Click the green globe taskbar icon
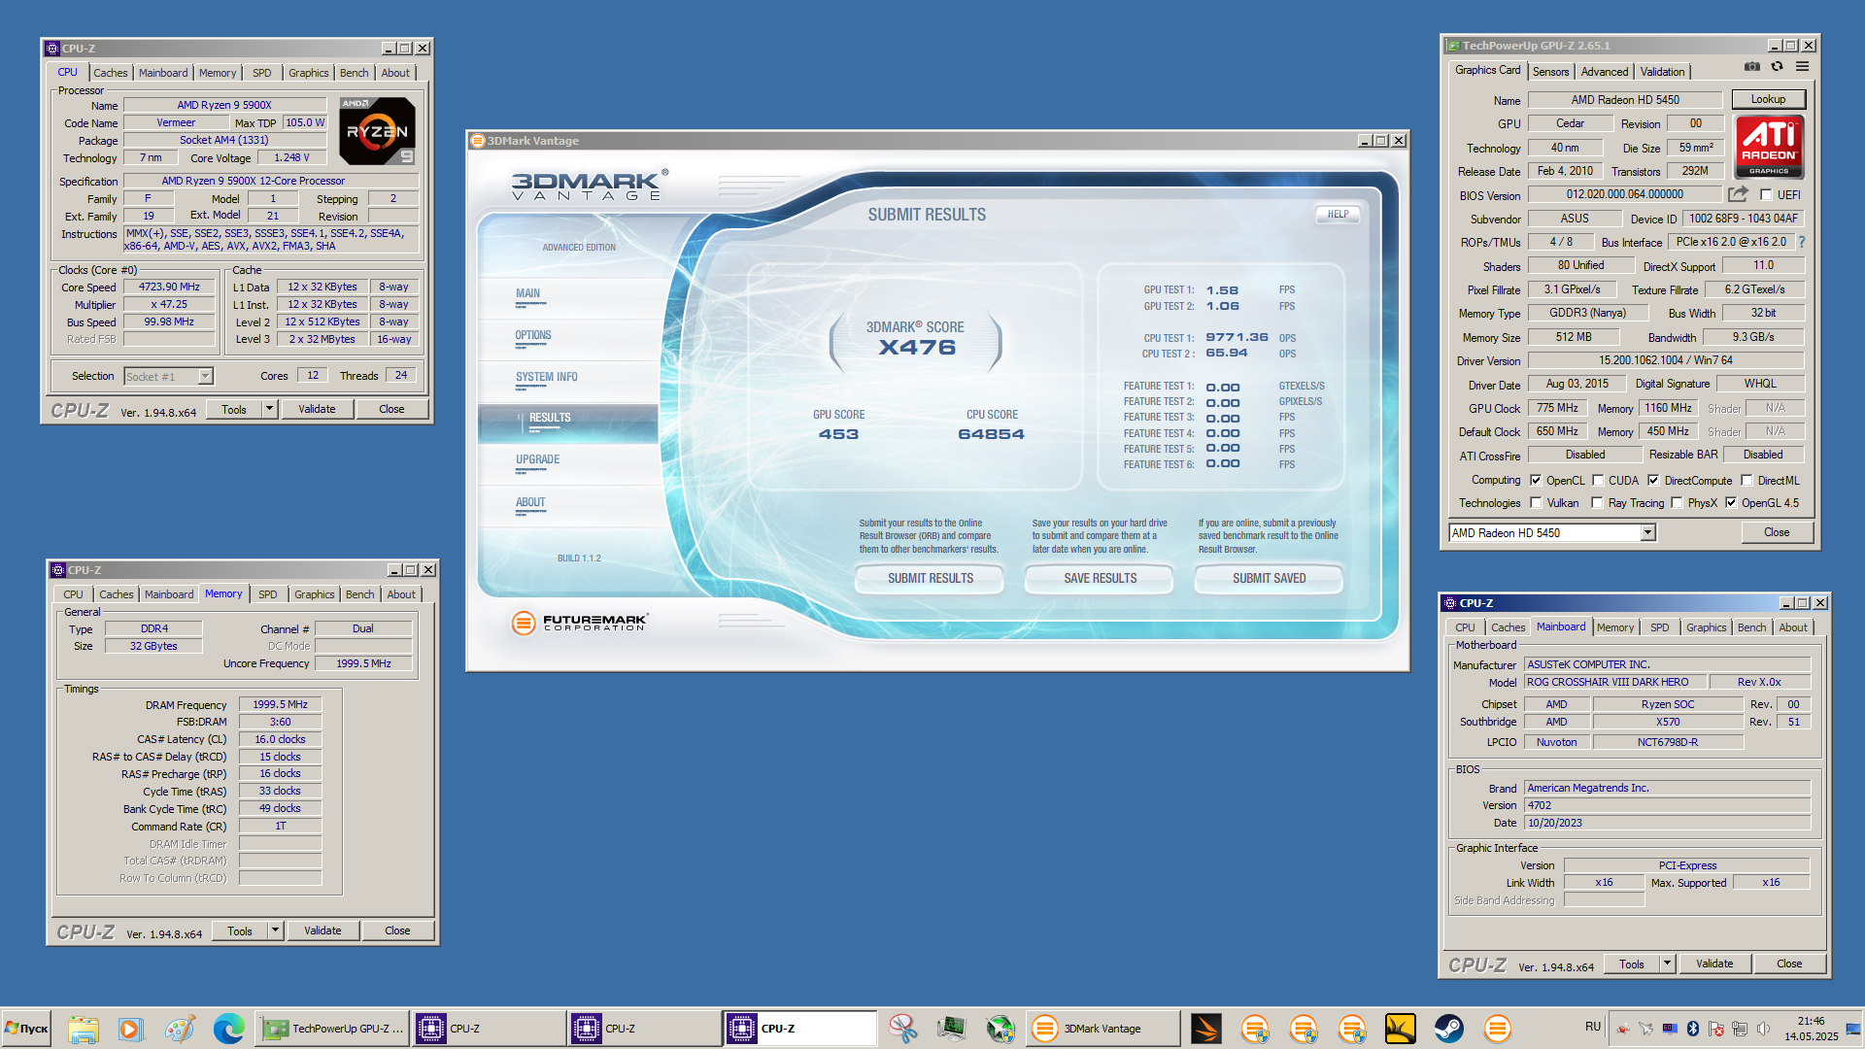Viewport: 1865px width, 1049px height. pyautogui.click(x=1000, y=1029)
